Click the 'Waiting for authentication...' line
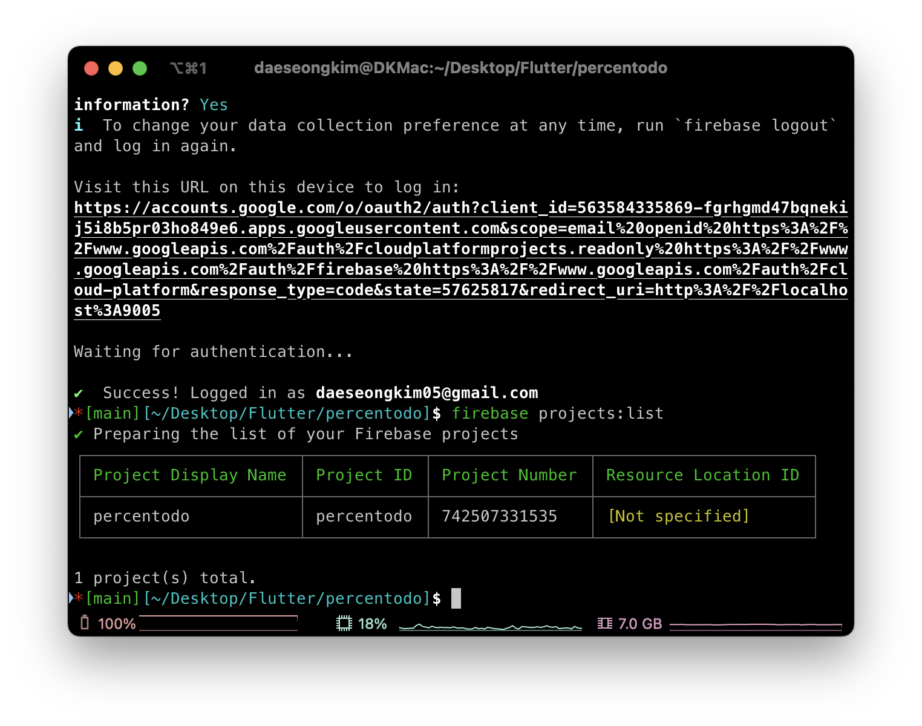The width and height of the screenshot is (922, 726). click(214, 352)
